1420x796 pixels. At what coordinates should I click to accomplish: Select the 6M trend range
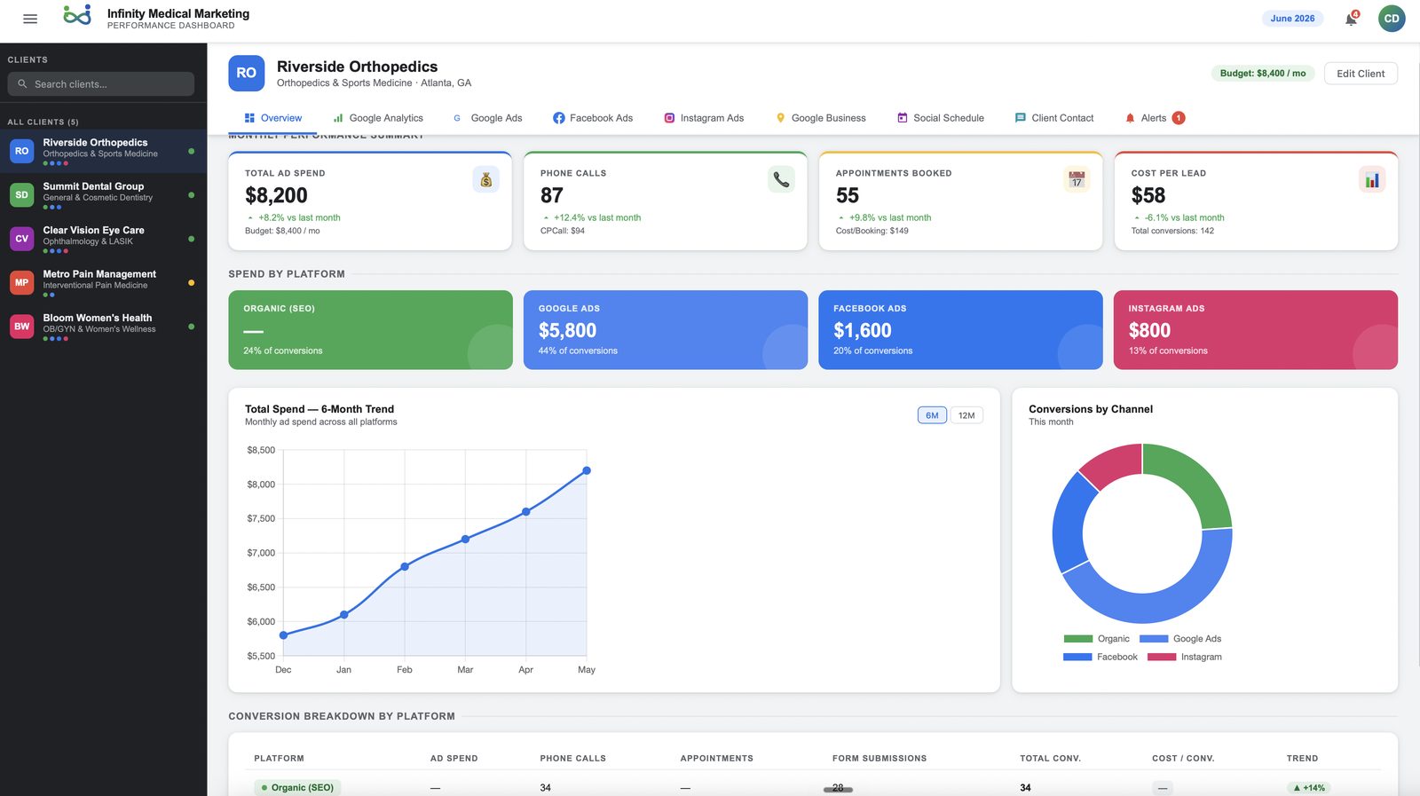pos(932,415)
